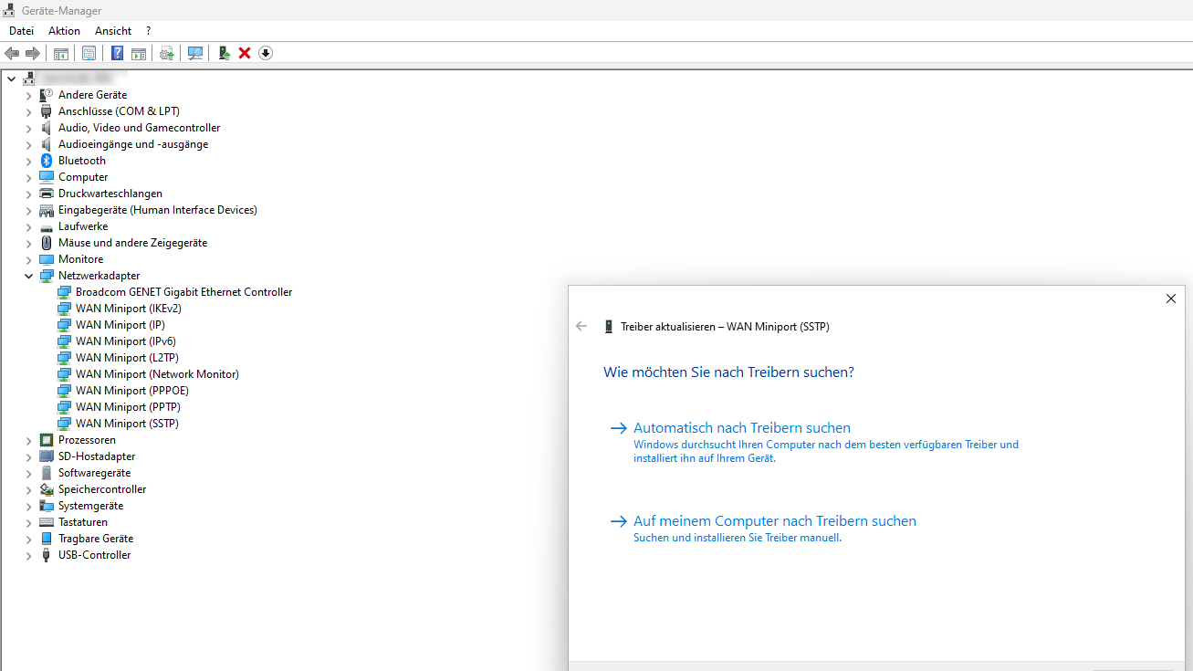Select WAN Miniport (Network Monitor) label

coord(157,374)
